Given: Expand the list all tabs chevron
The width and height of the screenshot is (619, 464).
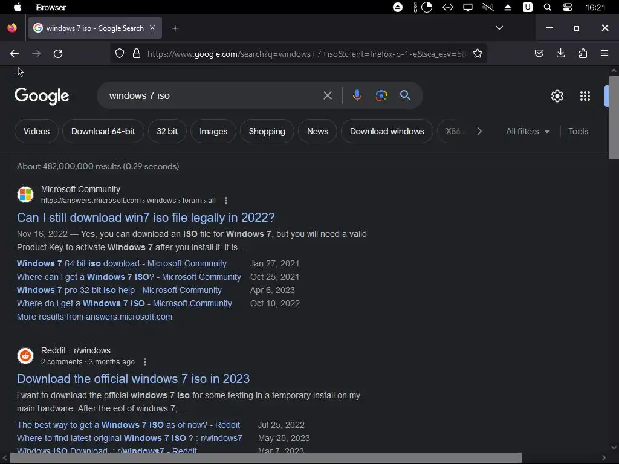Looking at the screenshot, I should pyautogui.click(x=499, y=28).
